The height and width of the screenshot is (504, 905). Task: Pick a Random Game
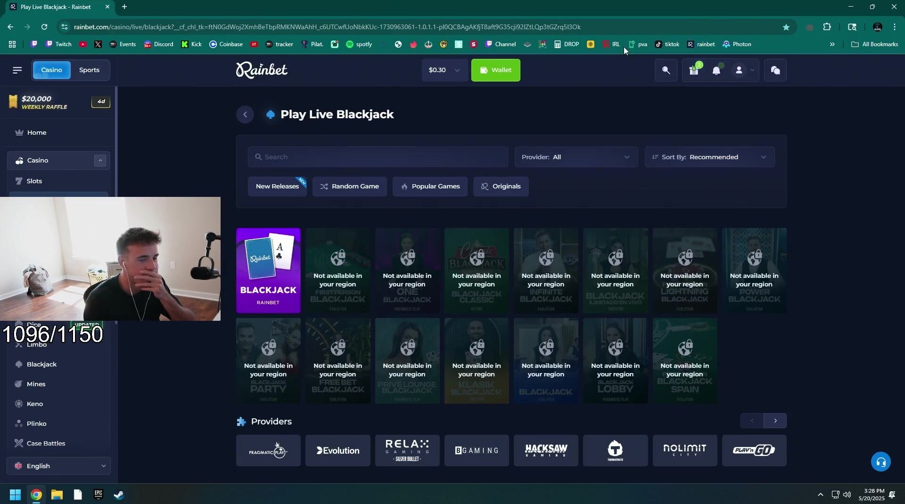click(350, 187)
